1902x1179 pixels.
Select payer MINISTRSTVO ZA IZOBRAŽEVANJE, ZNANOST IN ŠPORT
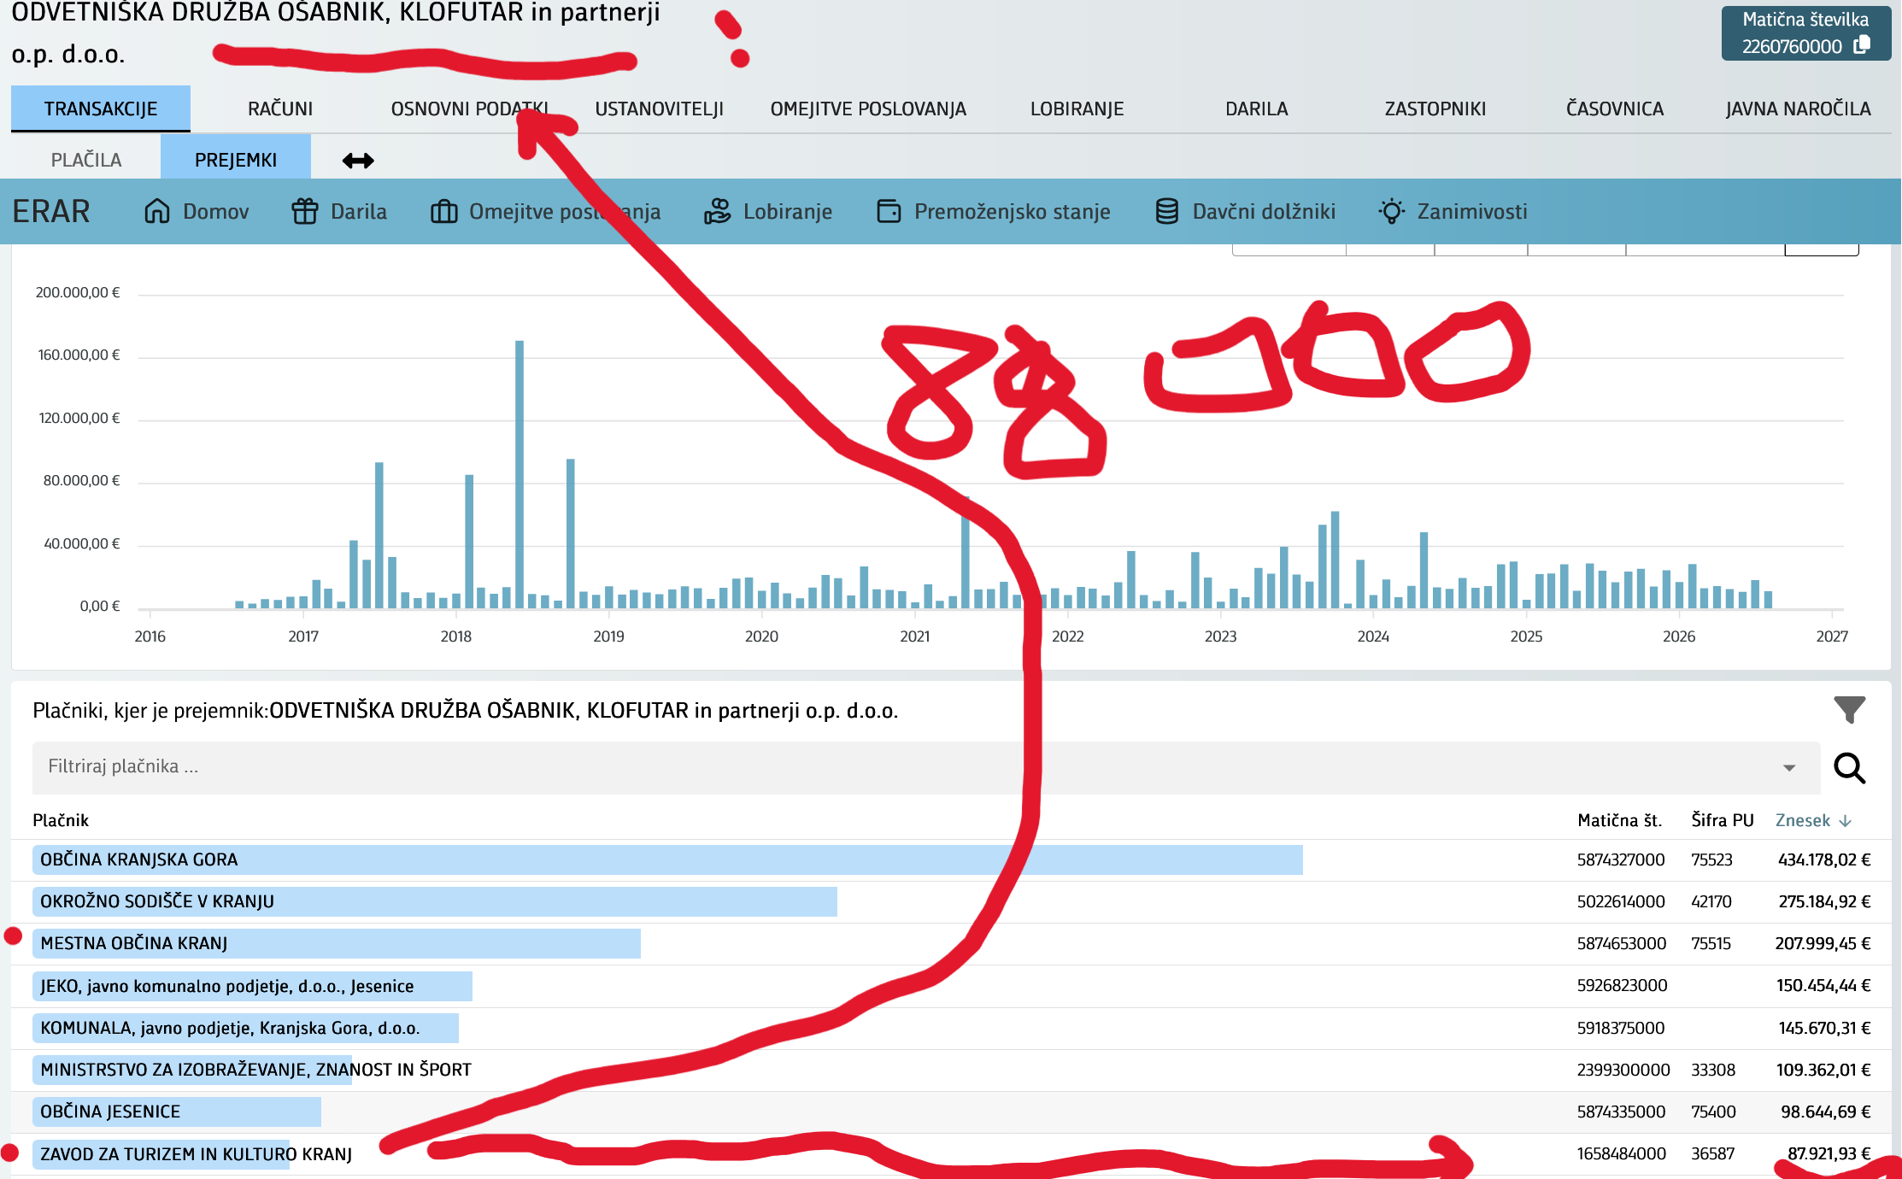tap(255, 1070)
